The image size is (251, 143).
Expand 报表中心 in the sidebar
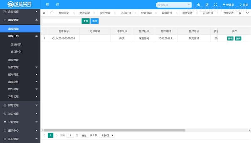(20, 130)
